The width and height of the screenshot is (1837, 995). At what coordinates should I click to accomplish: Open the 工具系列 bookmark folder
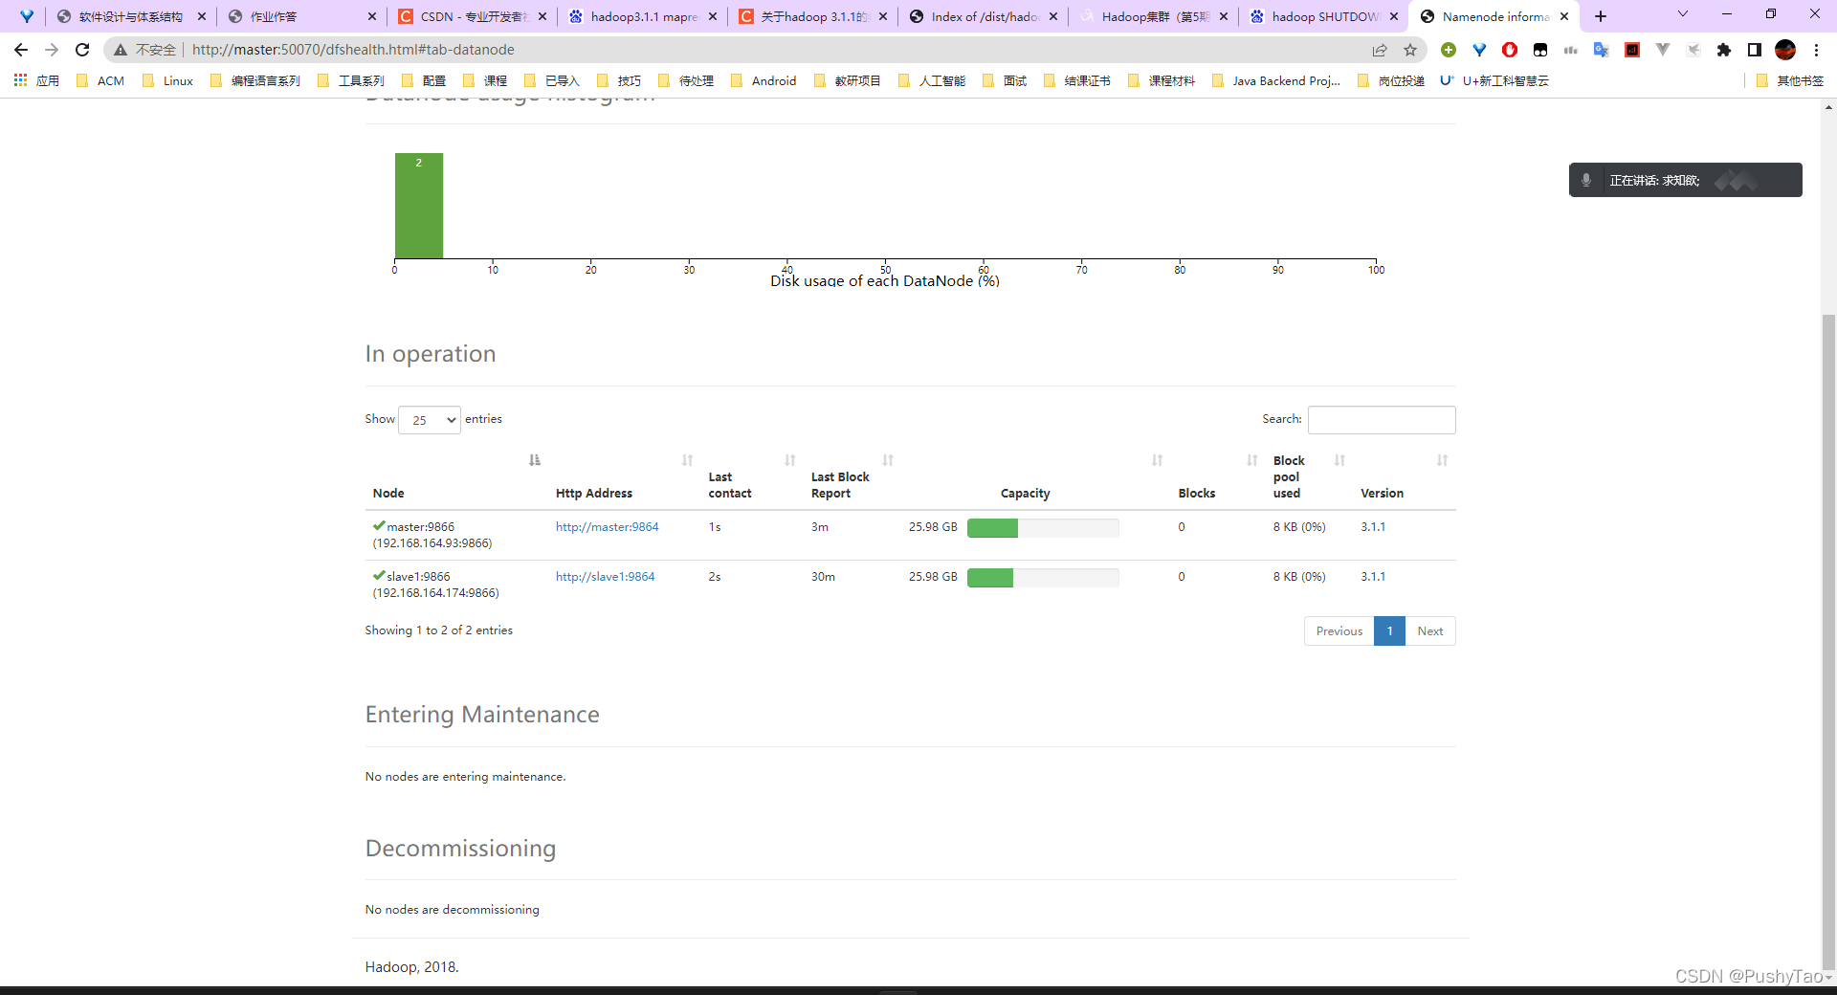(x=351, y=81)
